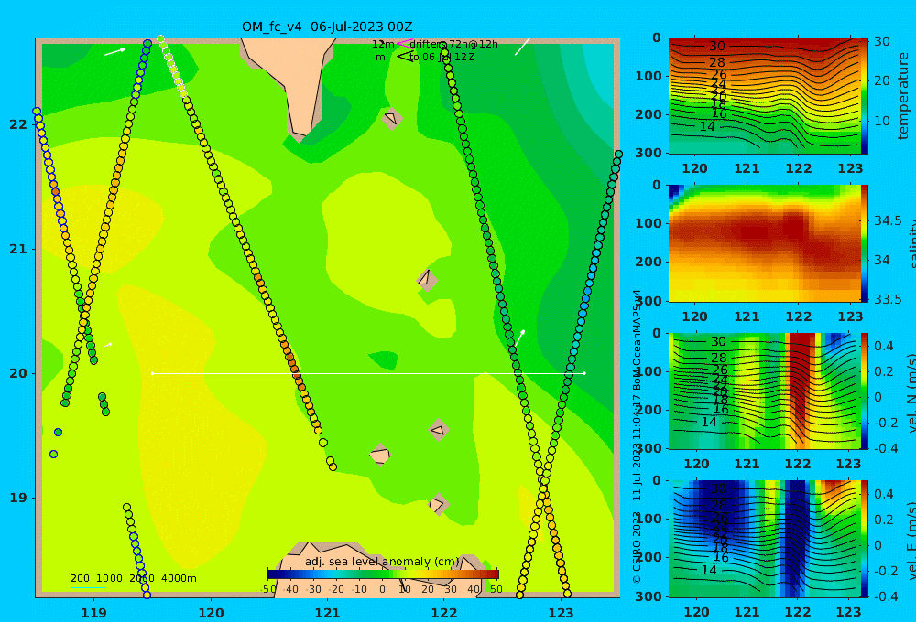
Task: Select the 'vel. E (m/s)' axis label
Action: (911, 540)
